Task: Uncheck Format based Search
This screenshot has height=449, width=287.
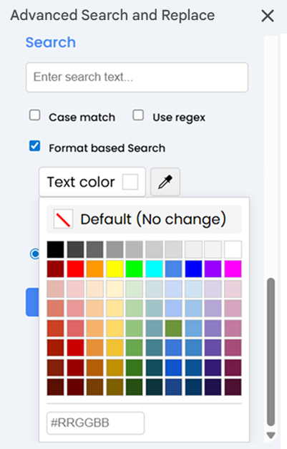Action: click(34, 146)
